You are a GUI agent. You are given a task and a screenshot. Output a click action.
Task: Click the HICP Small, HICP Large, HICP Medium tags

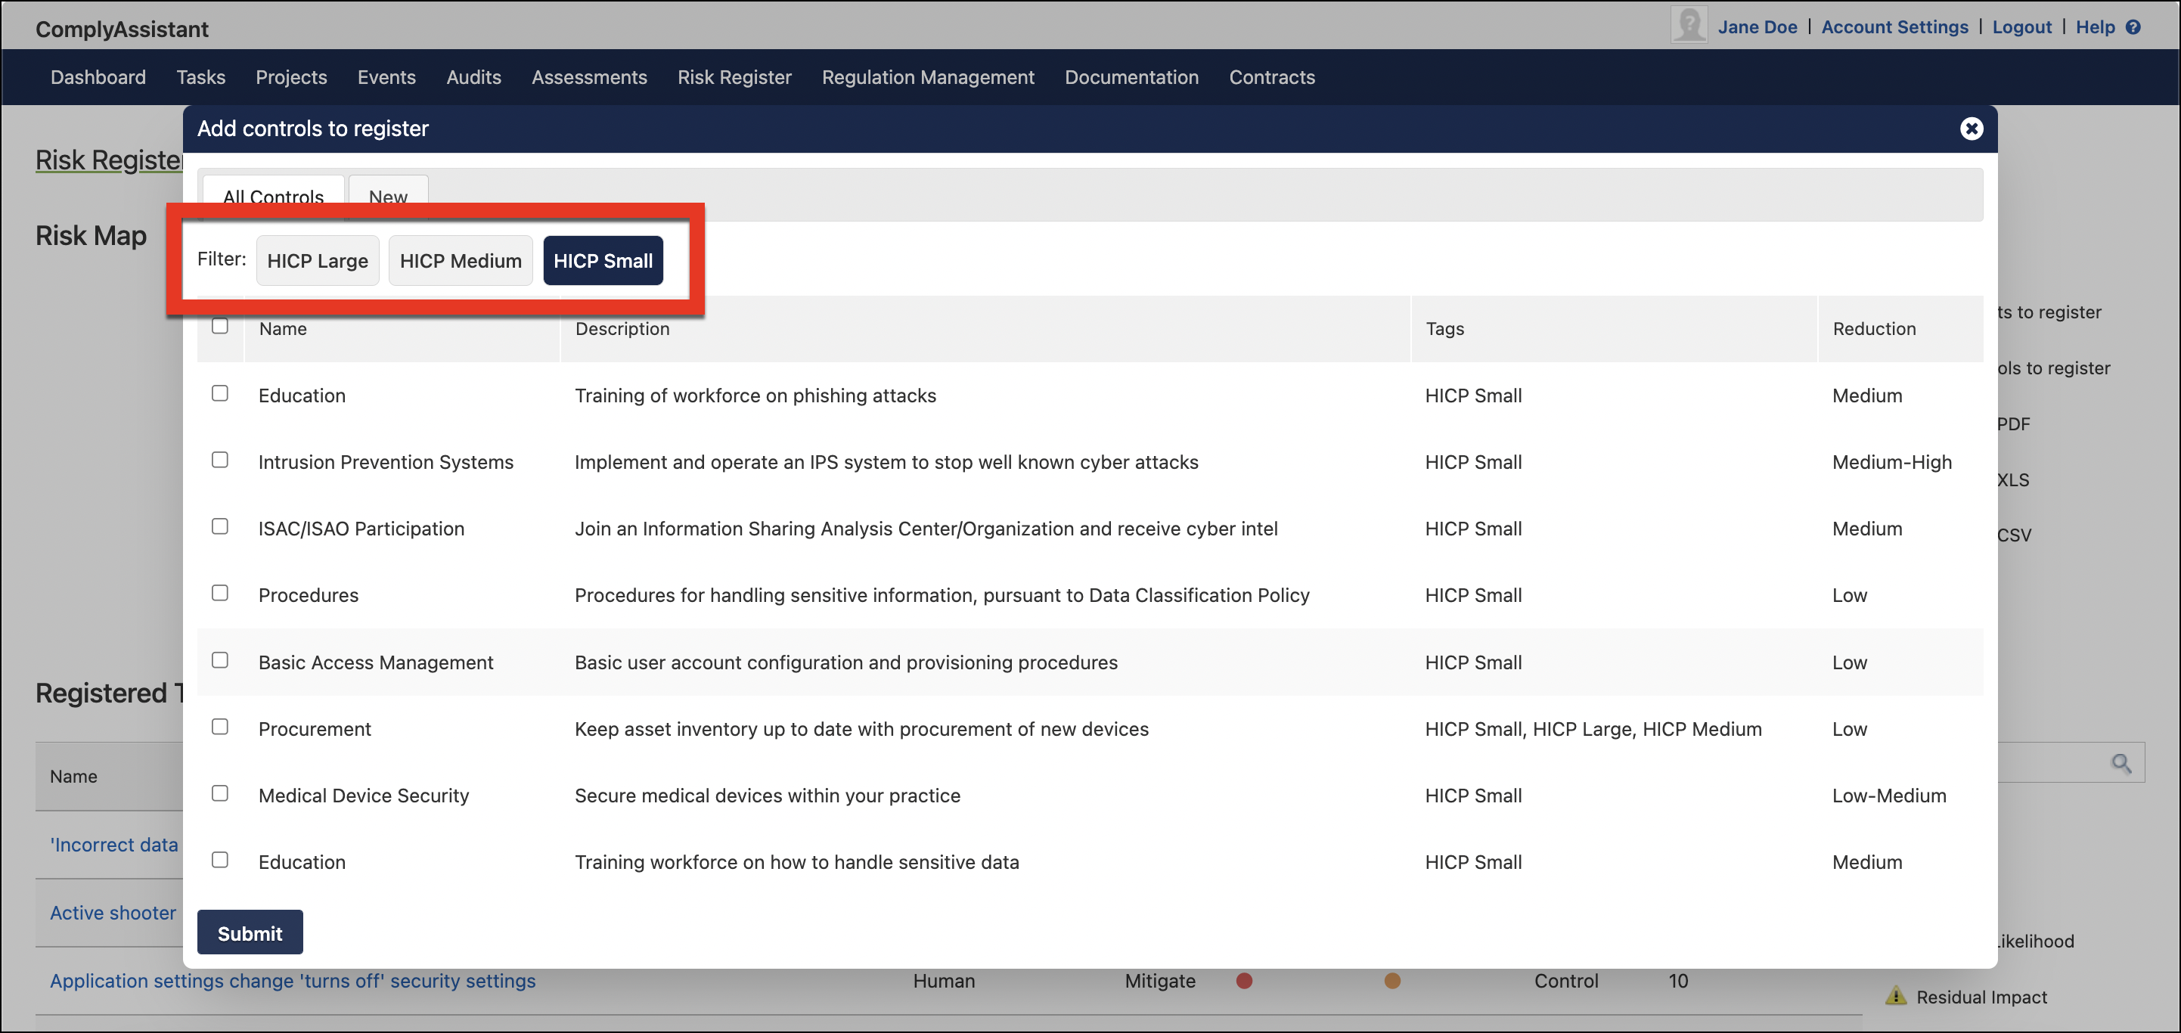[1593, 729]
